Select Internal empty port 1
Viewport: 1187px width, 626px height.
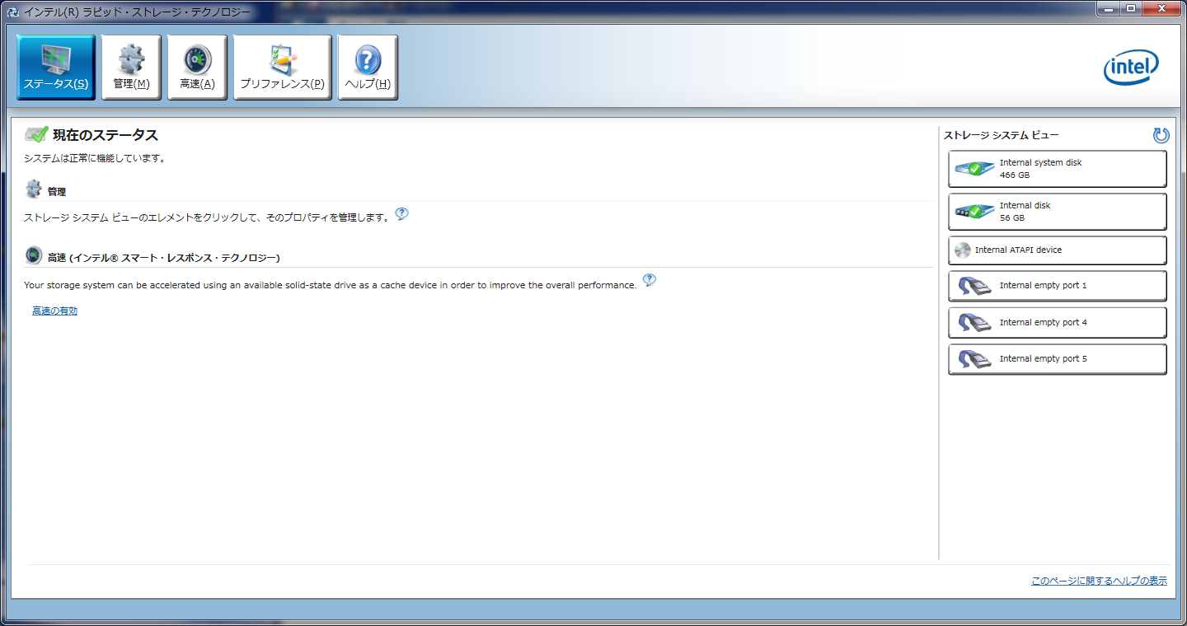[1058, 286]
